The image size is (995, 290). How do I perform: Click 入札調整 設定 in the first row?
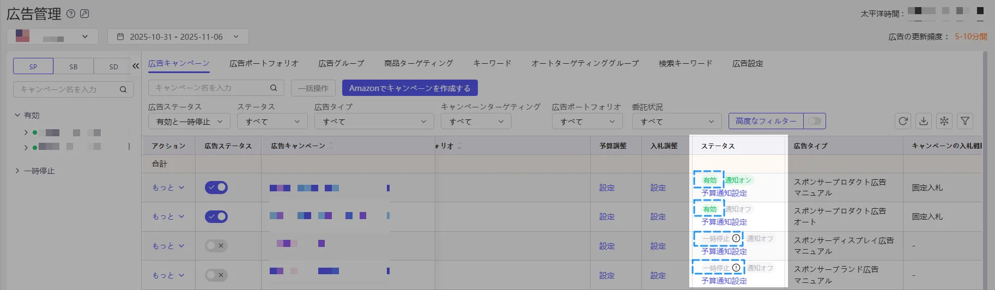pyautogui.click(x=658, y=188)
